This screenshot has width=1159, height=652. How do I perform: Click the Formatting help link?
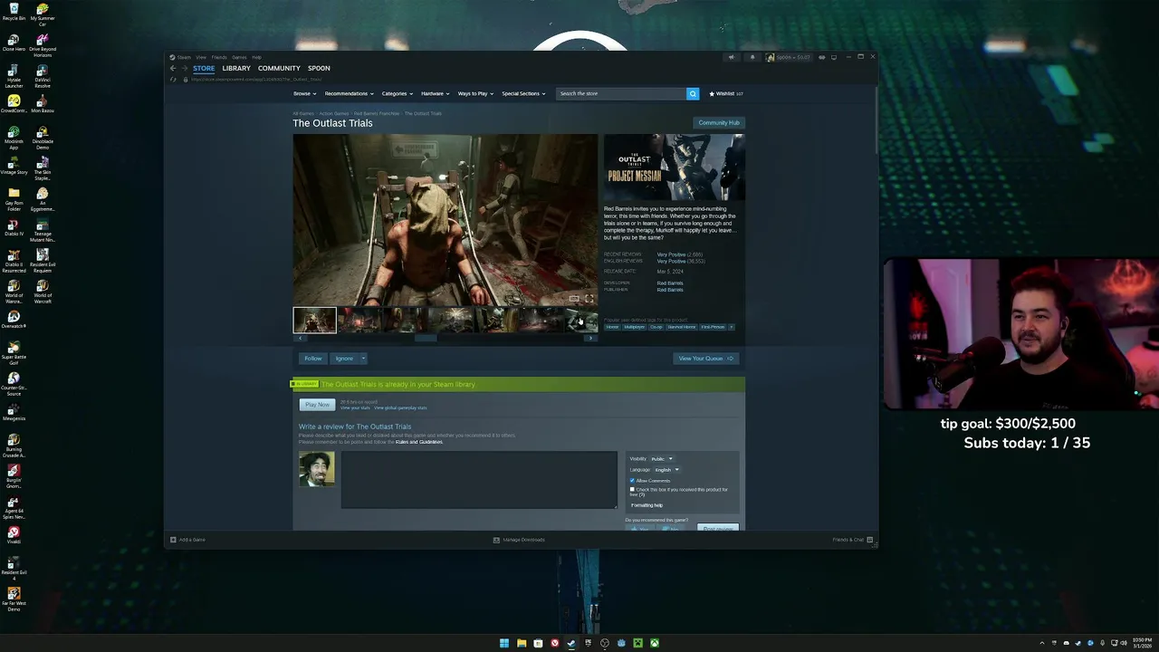coord(647,505)
